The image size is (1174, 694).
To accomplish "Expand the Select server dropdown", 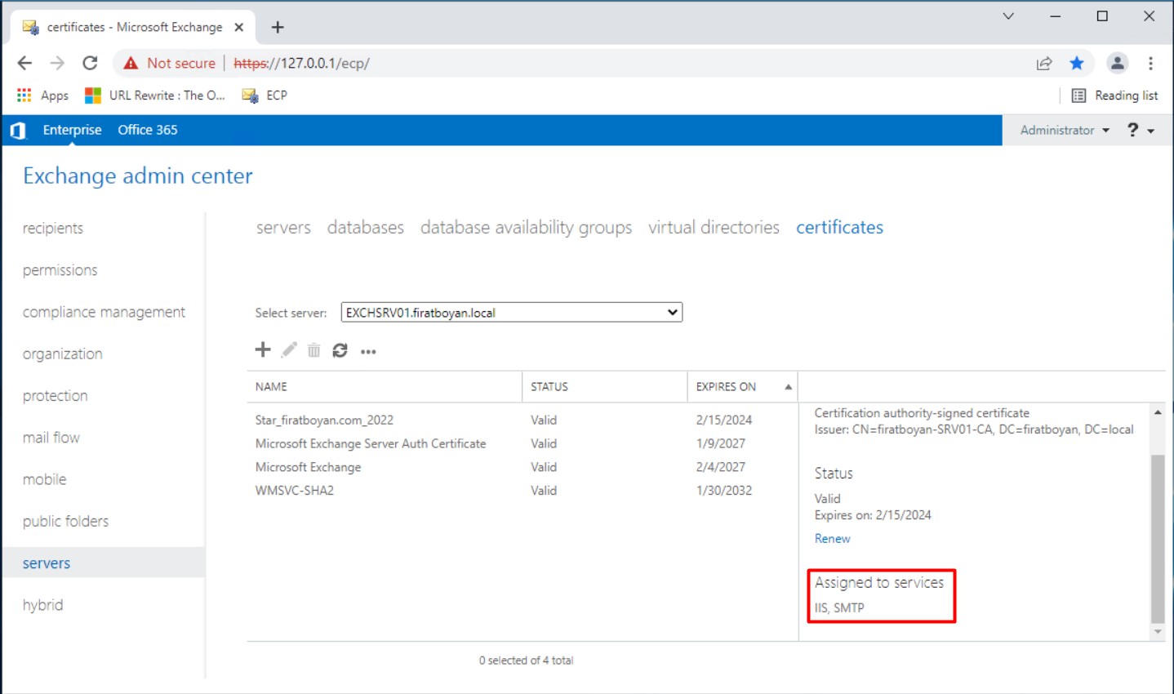I will [x=512, y=313].
